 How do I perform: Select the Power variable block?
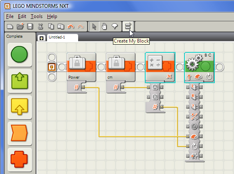pos(81,67)
